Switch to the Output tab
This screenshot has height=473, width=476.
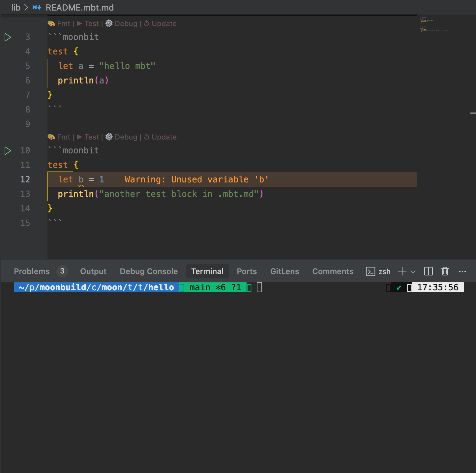pyautogui.click(x=93, y=271)
